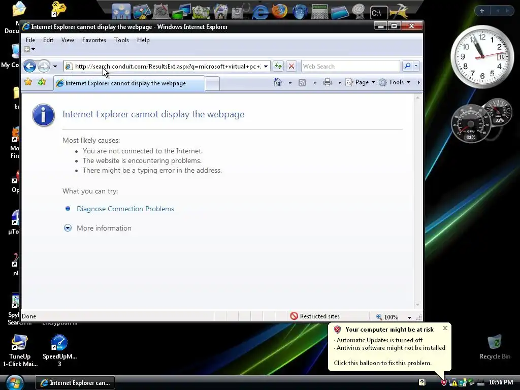Click the CPU meter gadget
Screen dimensions: 520x390
[x=470, y=124]
